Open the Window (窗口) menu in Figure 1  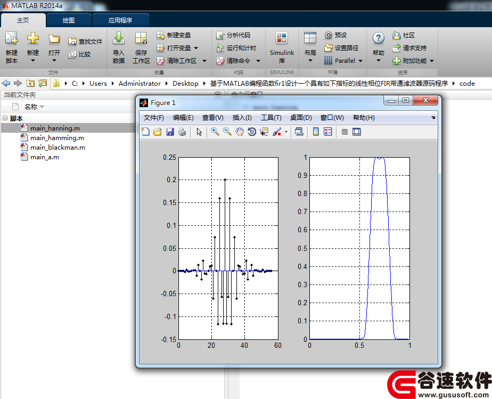[332, 118]
